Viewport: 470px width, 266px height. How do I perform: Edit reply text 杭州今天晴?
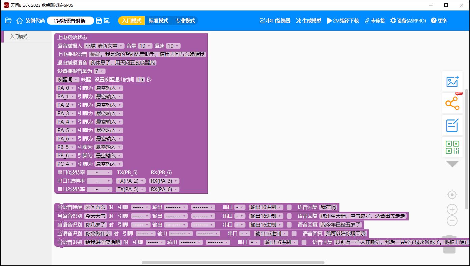[x=363, y=216]
